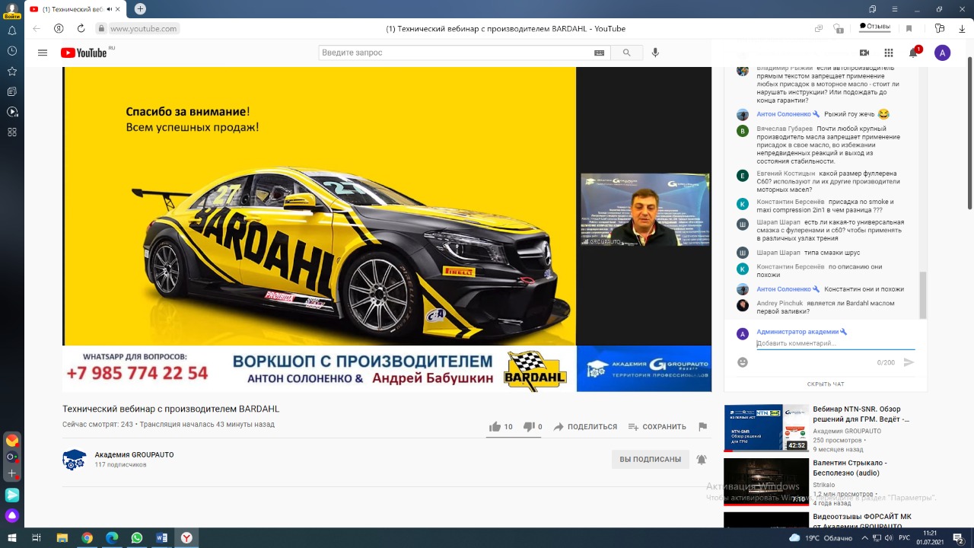Open Yandex Mail icon in sidebar
Image resolution: width=974 pixels, height=548 pixels.
click(12, 440)
